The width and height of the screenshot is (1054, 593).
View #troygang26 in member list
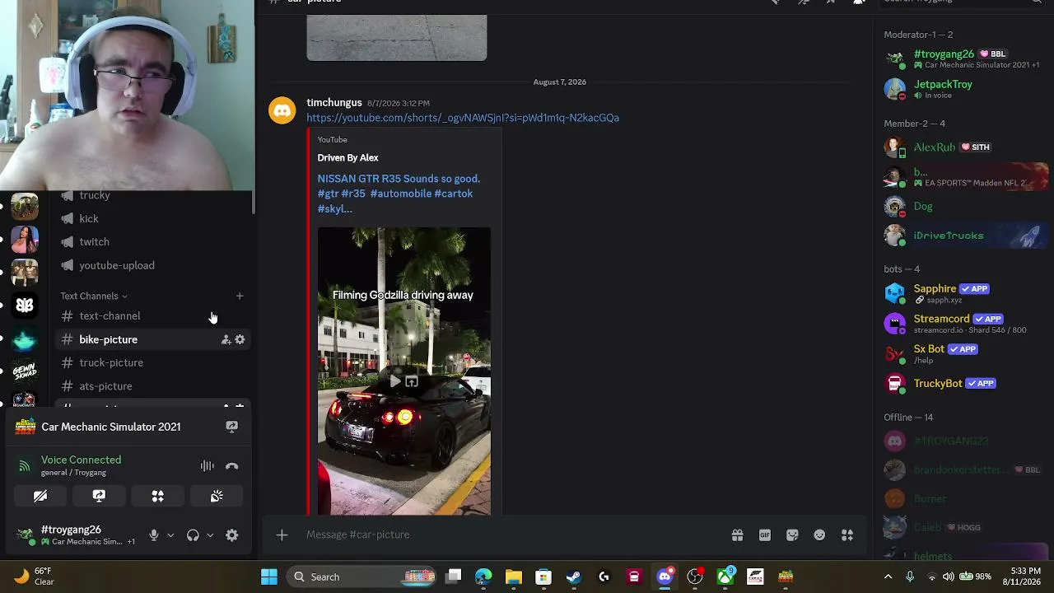coord(963,58)
